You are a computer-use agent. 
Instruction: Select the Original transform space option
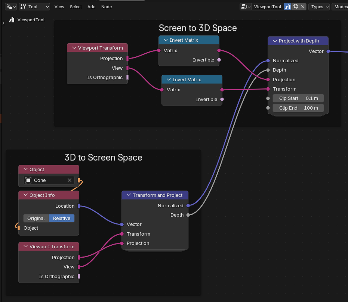[x=36, y=218]
